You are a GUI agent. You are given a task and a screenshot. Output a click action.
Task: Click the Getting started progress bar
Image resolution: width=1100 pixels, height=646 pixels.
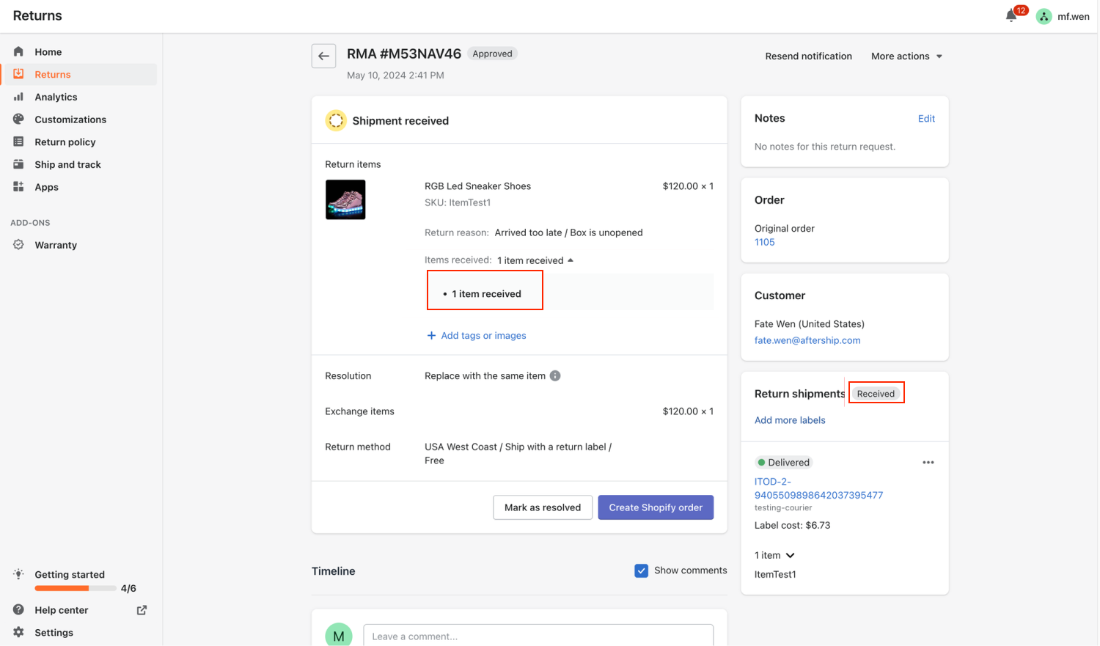click(75, 588)
